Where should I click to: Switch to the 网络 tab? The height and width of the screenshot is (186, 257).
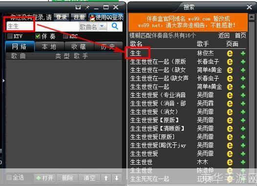(x=20, y=46)
